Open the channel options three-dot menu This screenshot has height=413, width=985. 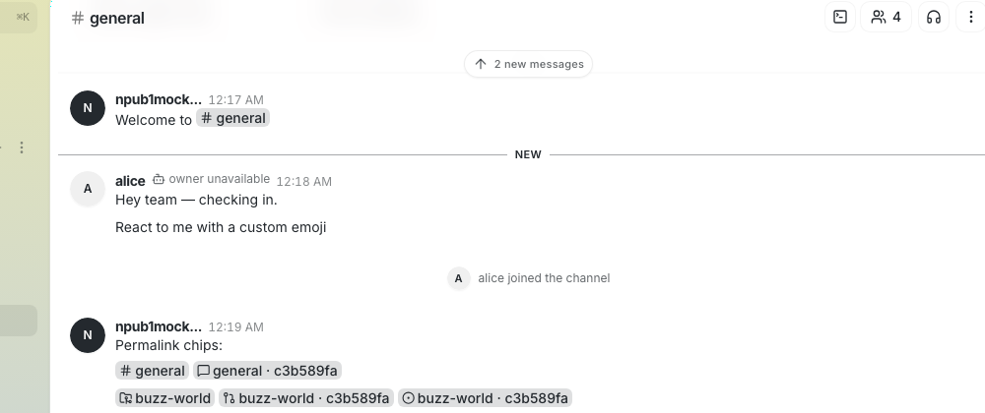(970, 17)
